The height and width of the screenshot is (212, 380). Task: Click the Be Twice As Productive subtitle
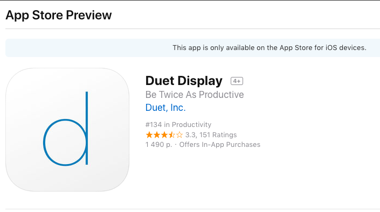(195, 95)
